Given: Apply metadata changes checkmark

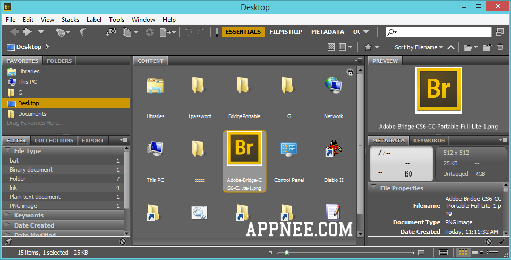Looking at the screenshot, I should [501, 241].
